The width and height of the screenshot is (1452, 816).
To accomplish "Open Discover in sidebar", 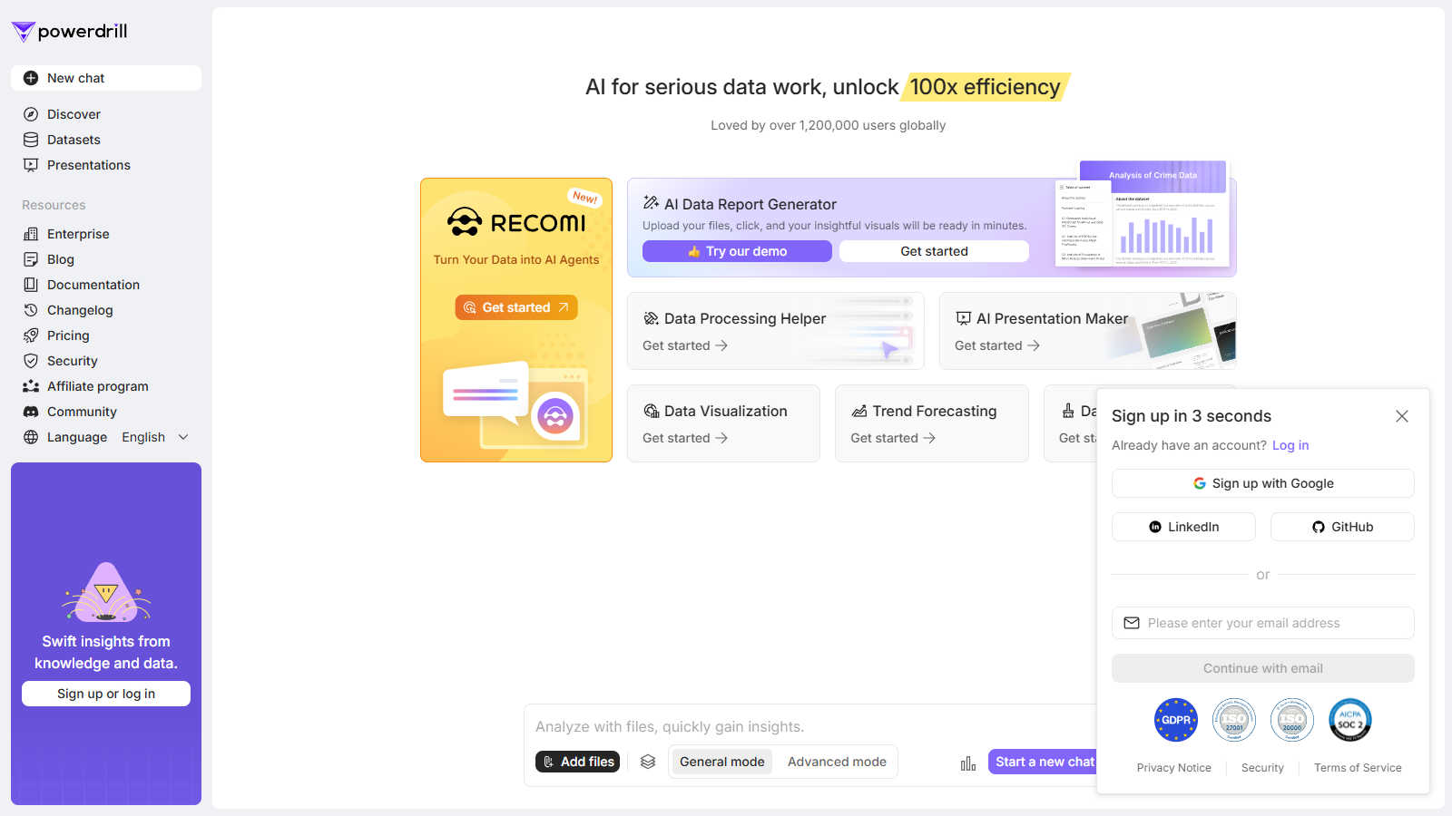I will tap(106, 114).
